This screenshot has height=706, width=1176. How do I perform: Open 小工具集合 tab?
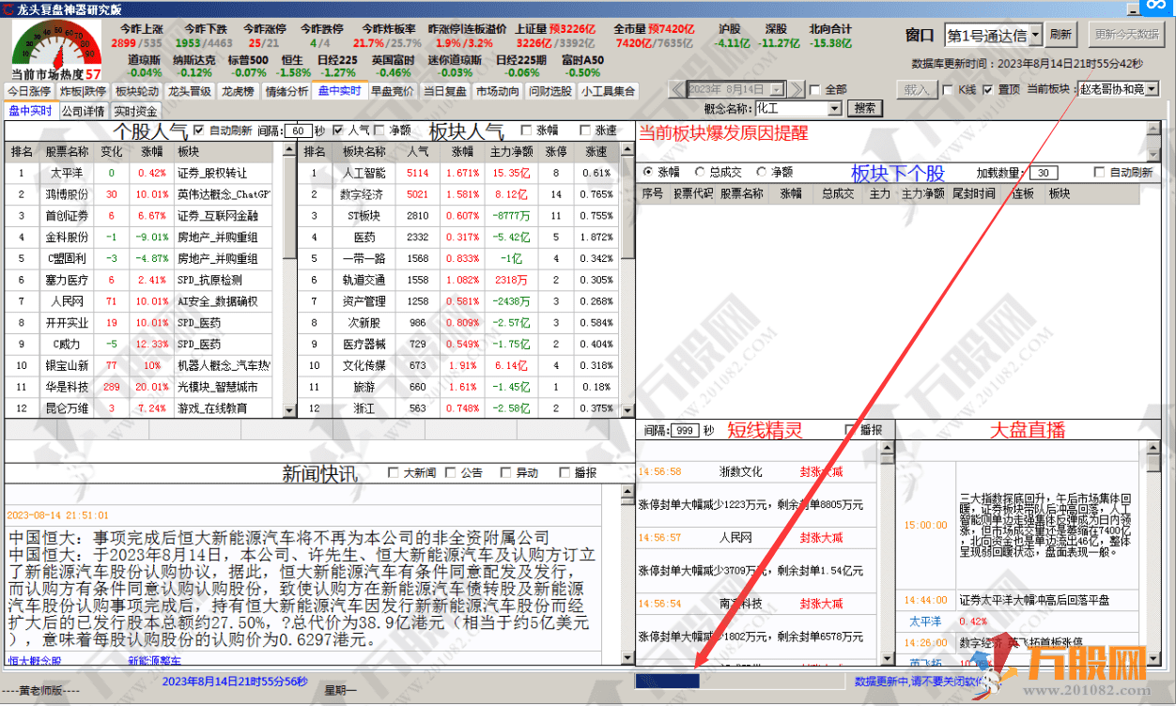pyautogui.click(x=608, y=91)
